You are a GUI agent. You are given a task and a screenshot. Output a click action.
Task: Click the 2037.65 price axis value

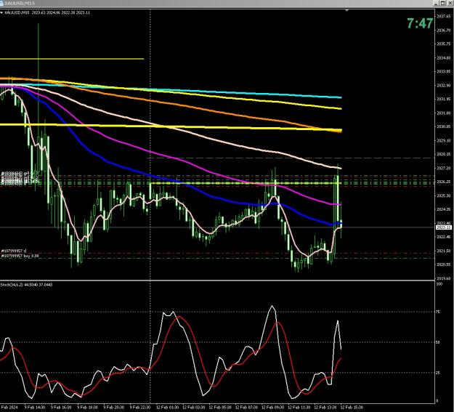443,17
